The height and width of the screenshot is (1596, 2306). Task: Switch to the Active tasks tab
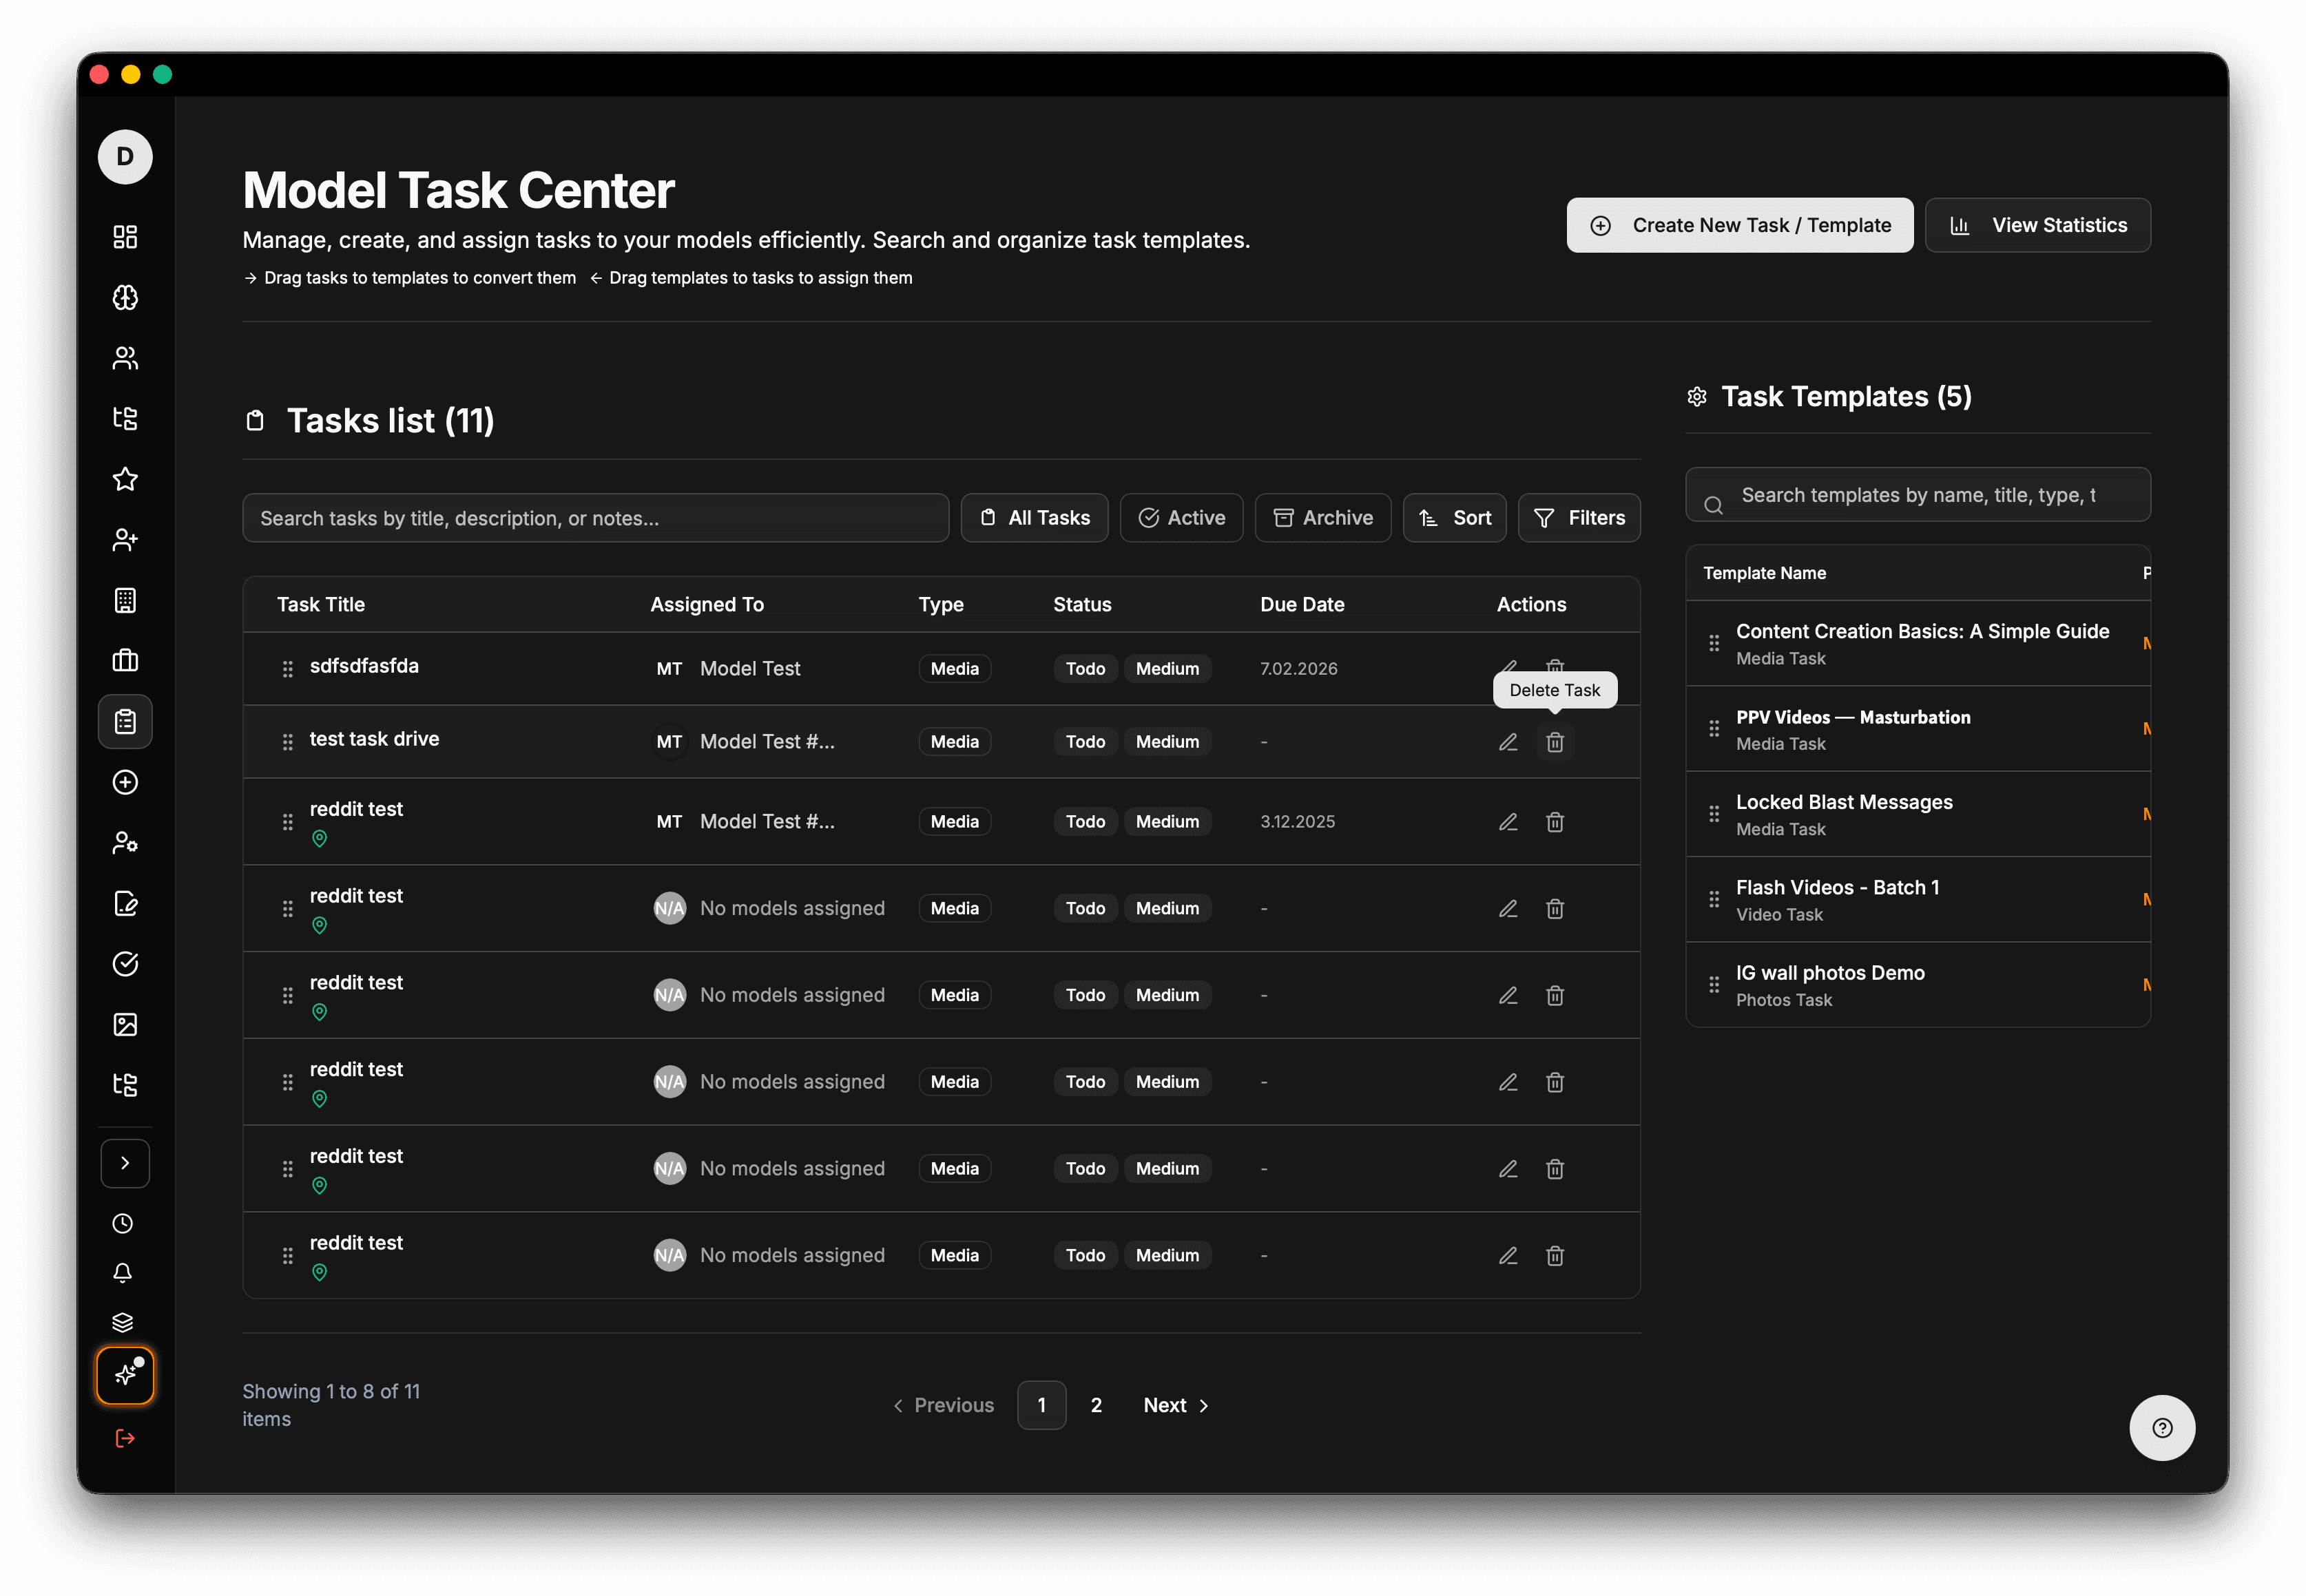[x=1181, y=518]
